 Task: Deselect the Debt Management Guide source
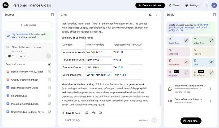pos(49,88)
